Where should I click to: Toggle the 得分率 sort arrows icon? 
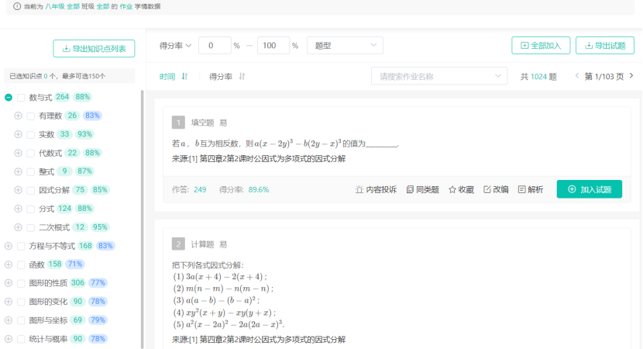242,76
